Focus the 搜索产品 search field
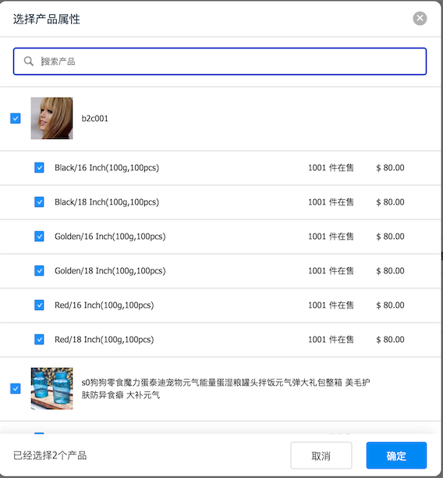This screenshot has width=443, height=478. coord(220,61)
